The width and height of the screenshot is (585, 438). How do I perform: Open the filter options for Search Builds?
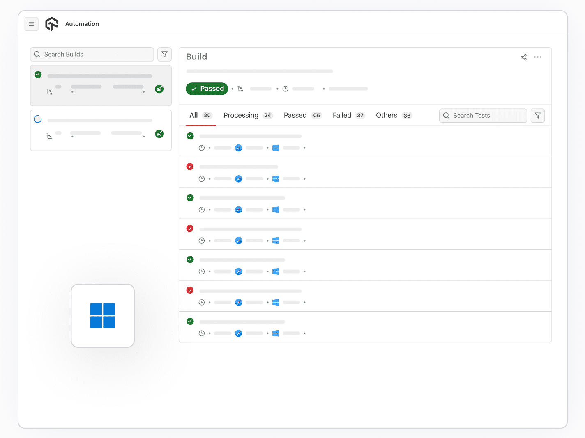click(x=164, y=54)
